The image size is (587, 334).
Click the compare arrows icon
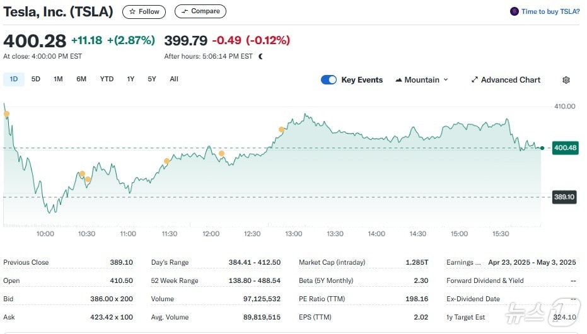tap(184, 11)
